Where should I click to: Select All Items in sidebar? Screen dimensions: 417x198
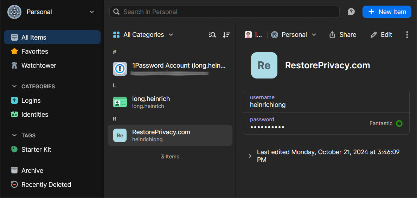(x=52, y=37)
